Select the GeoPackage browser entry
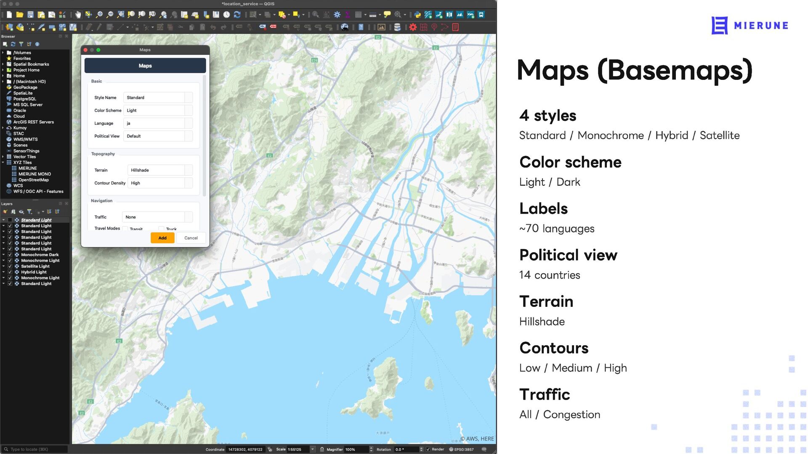The image size is (808, 454). (25, 87)
